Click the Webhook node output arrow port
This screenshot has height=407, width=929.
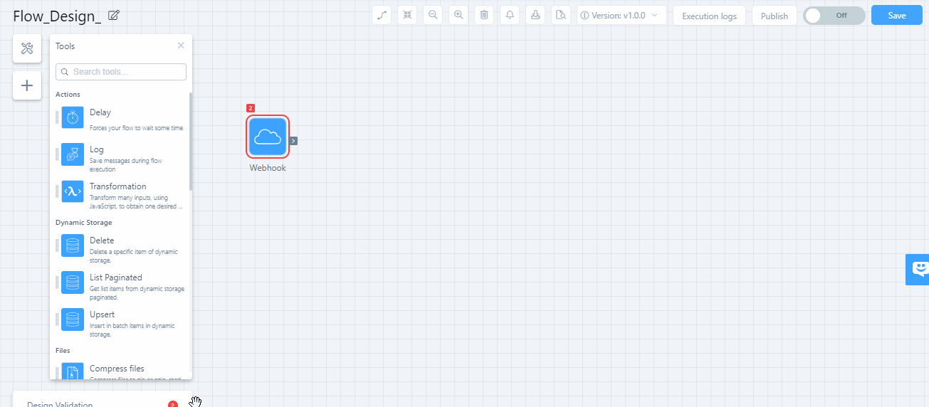coord(293,141)
